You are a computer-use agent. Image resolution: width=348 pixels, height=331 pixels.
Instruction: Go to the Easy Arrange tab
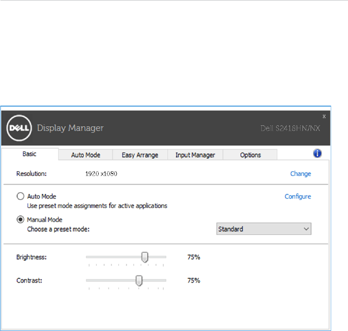pos(139,154)
